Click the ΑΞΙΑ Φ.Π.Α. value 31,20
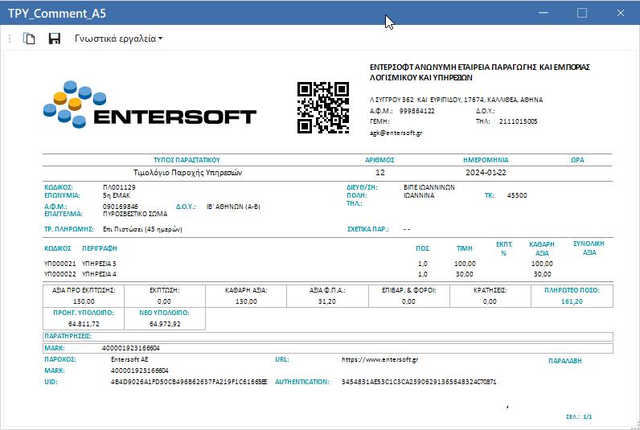640x430 pixels. [x=327, y=301]
